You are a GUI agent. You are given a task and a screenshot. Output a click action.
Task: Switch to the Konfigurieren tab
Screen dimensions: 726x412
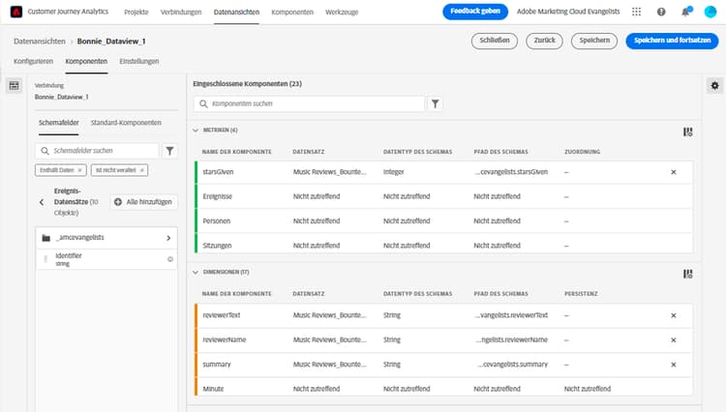click(33, 61)
